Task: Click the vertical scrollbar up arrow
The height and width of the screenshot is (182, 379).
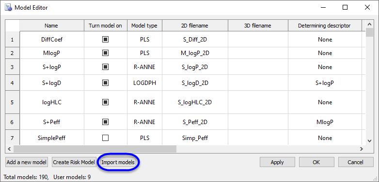Action: 369,24
